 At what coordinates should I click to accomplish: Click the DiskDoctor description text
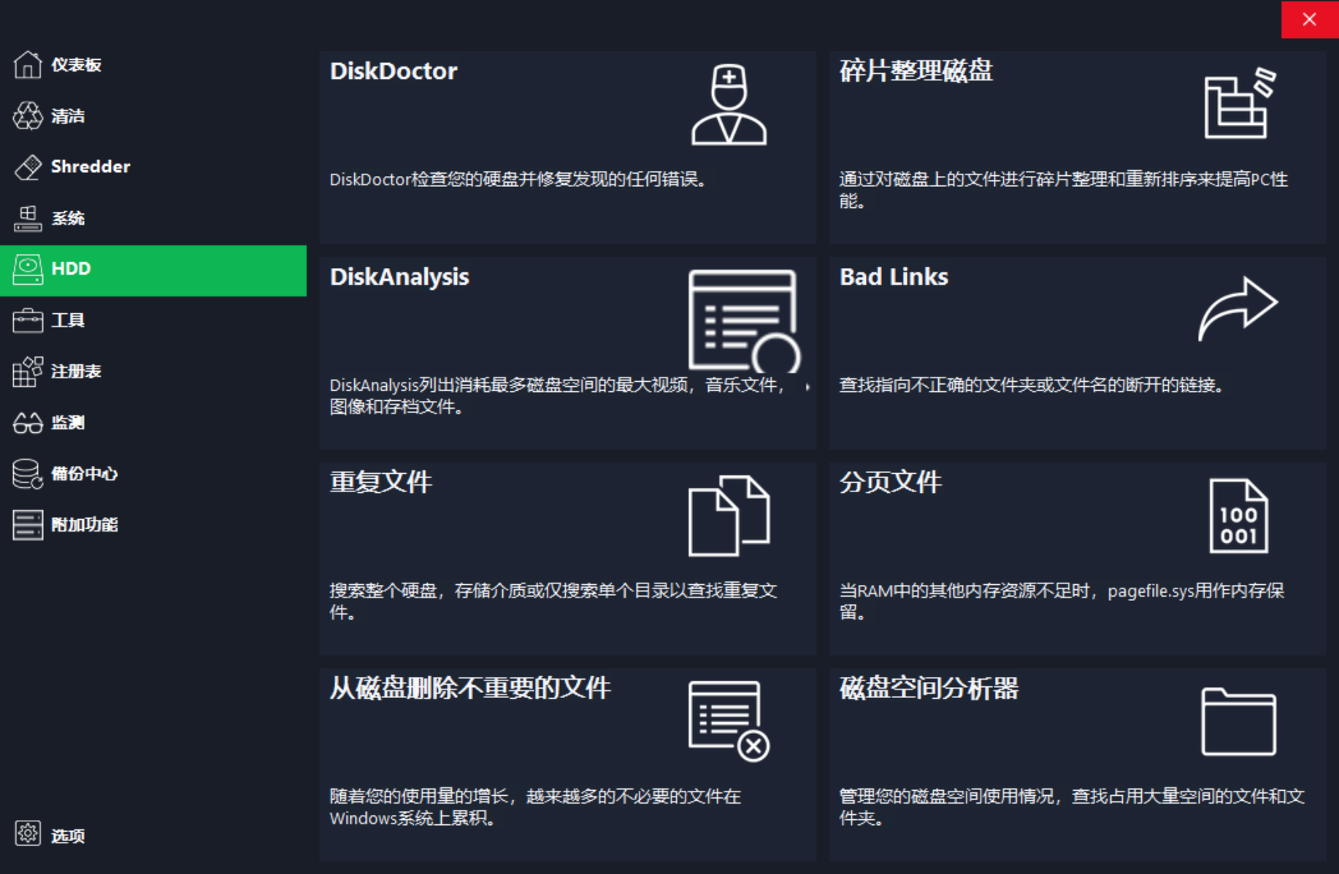(518, 180)
